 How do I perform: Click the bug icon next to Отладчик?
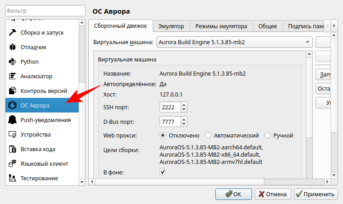12,47
